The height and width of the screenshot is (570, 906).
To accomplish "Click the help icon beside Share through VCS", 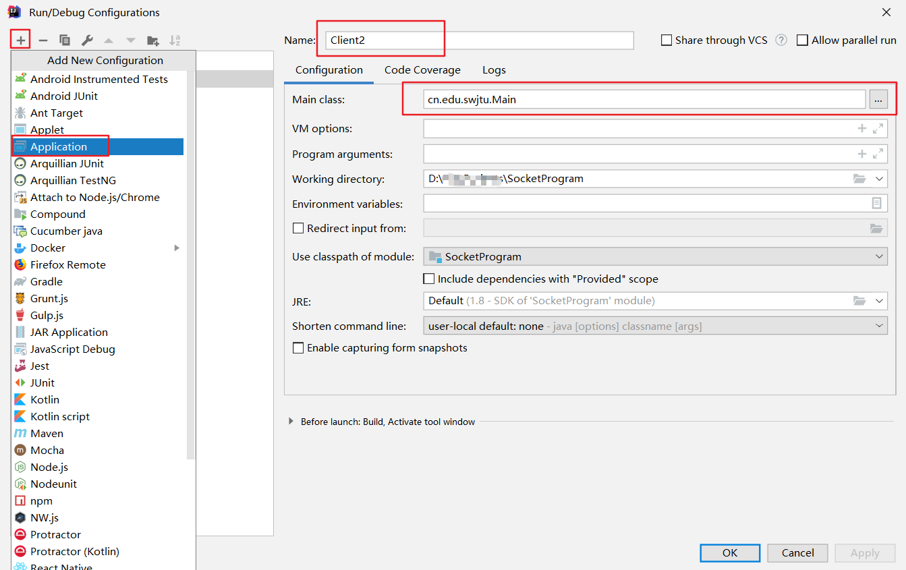I will tap(781, 40).
